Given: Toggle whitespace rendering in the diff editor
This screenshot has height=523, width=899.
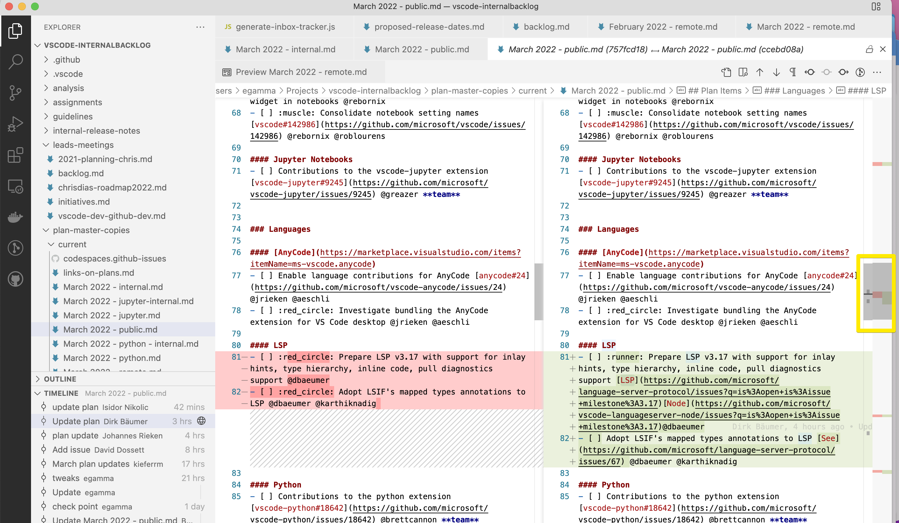Looking at the screenshot, I should 793,72.
